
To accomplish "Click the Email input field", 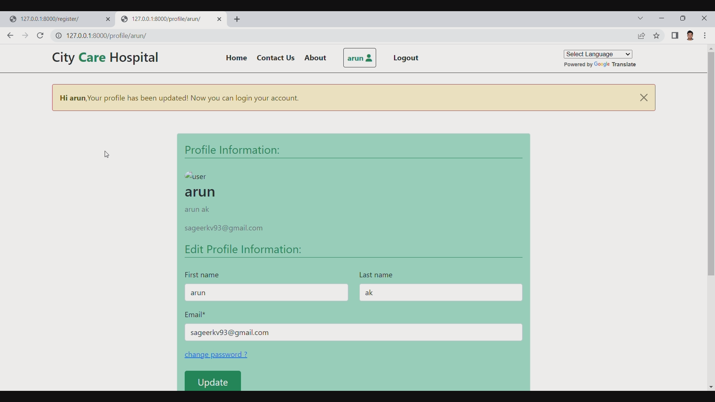I will point(353,332).
